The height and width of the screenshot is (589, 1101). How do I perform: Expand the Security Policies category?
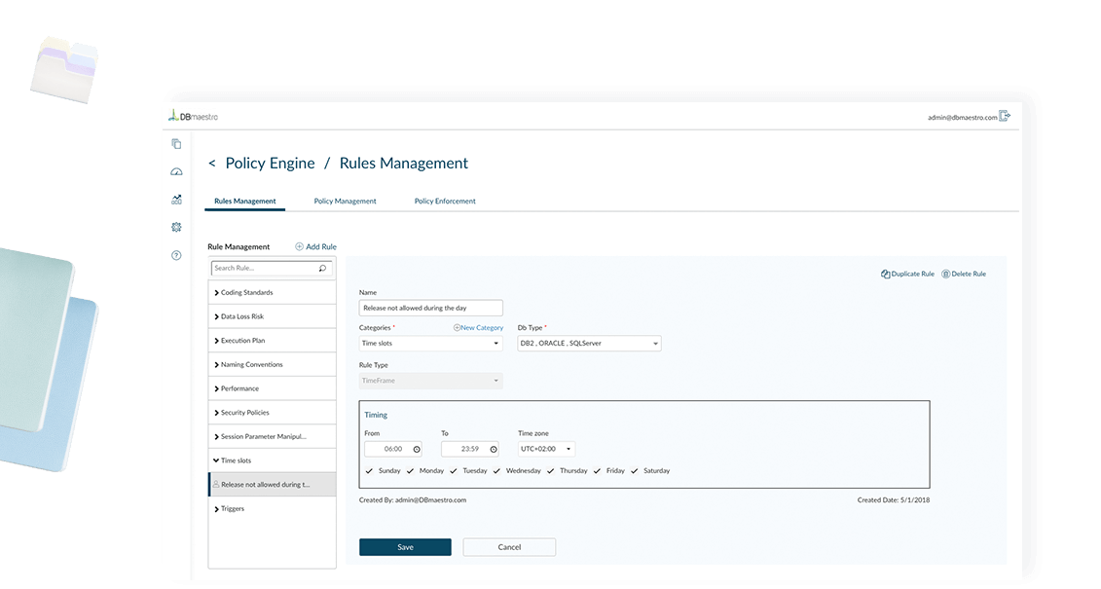(x=272, y=412)
